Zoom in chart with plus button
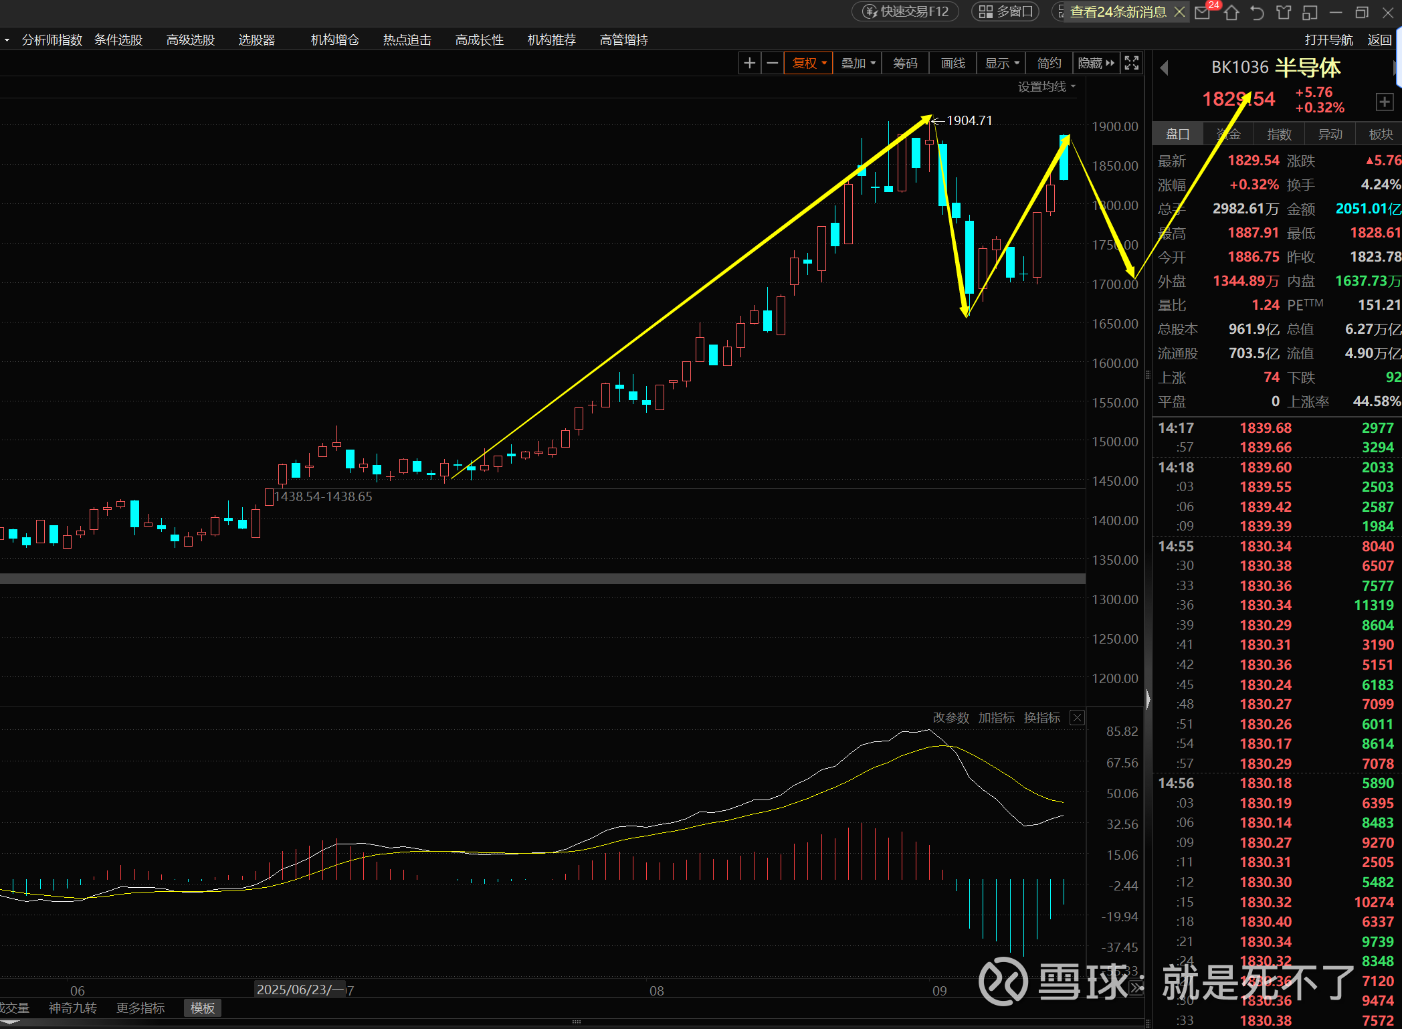The image size is (1402, 1029). (749, 63)
